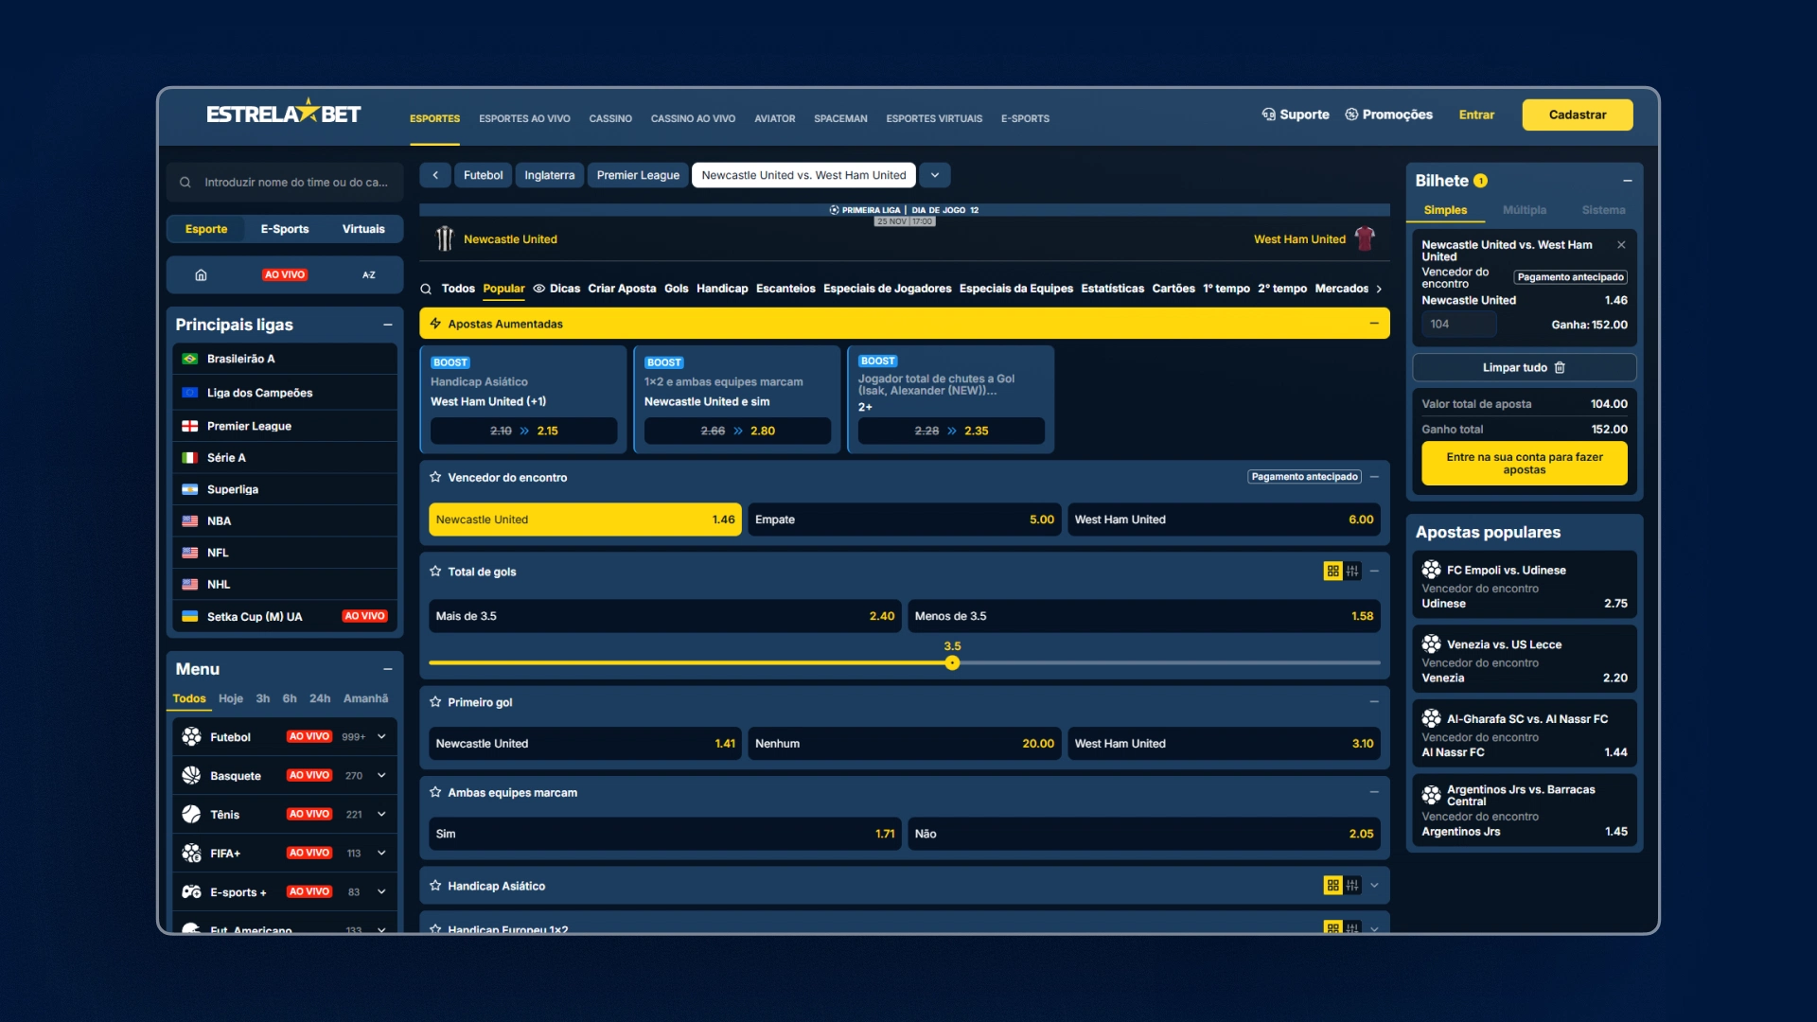The height and width of the screenshot is (1022, 1817).
Task: Toggle the AO VIVO filter in sidebar
Action: [285, 275]
